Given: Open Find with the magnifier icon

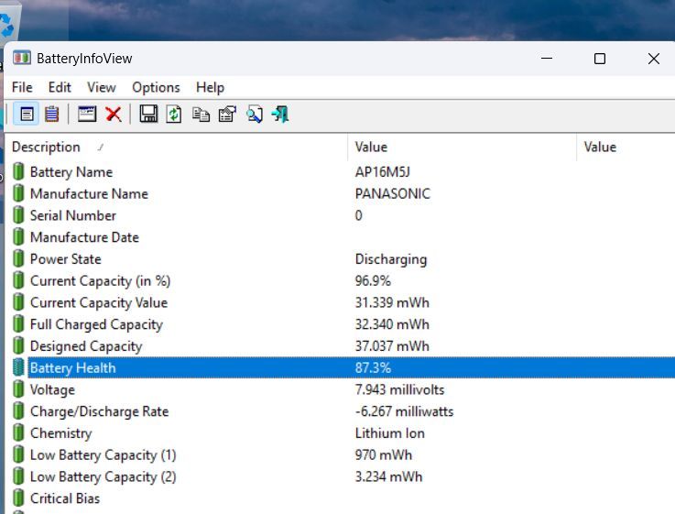Looking at the screenshot, I should pos(254,115).
